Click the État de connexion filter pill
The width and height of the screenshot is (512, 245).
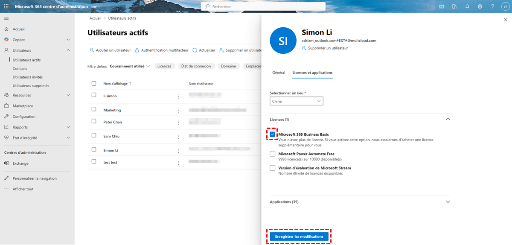[196, 66]
